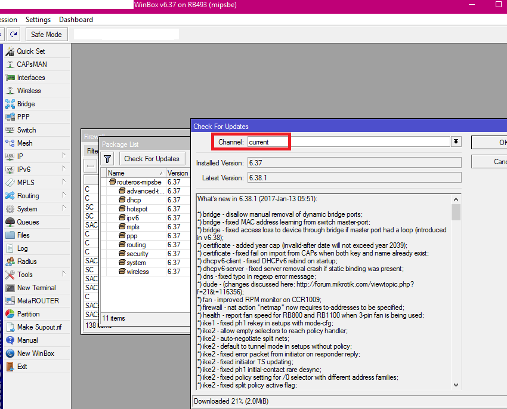Click the changelog scroll-up arrow

(x=456, y=199)
